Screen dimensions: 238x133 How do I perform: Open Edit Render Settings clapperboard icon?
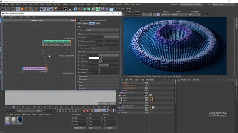(70, 9)
